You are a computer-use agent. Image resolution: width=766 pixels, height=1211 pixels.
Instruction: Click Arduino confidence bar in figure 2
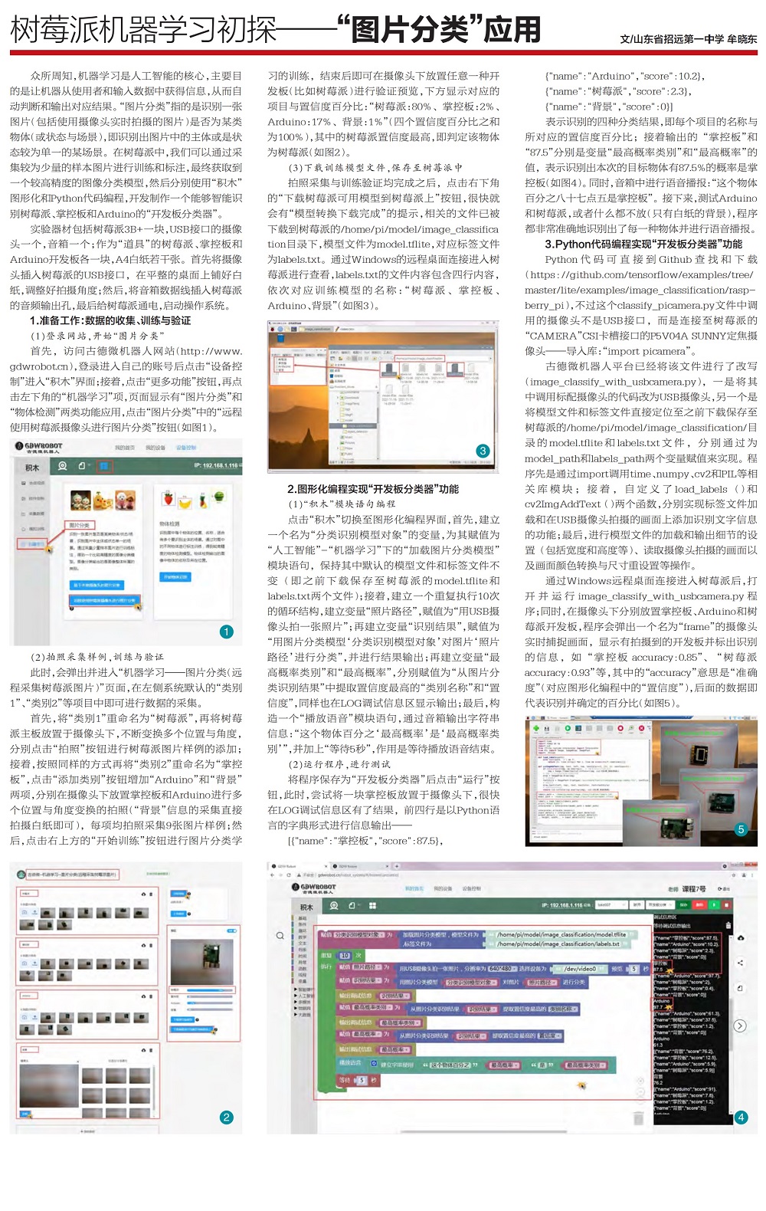point(210,1003)
